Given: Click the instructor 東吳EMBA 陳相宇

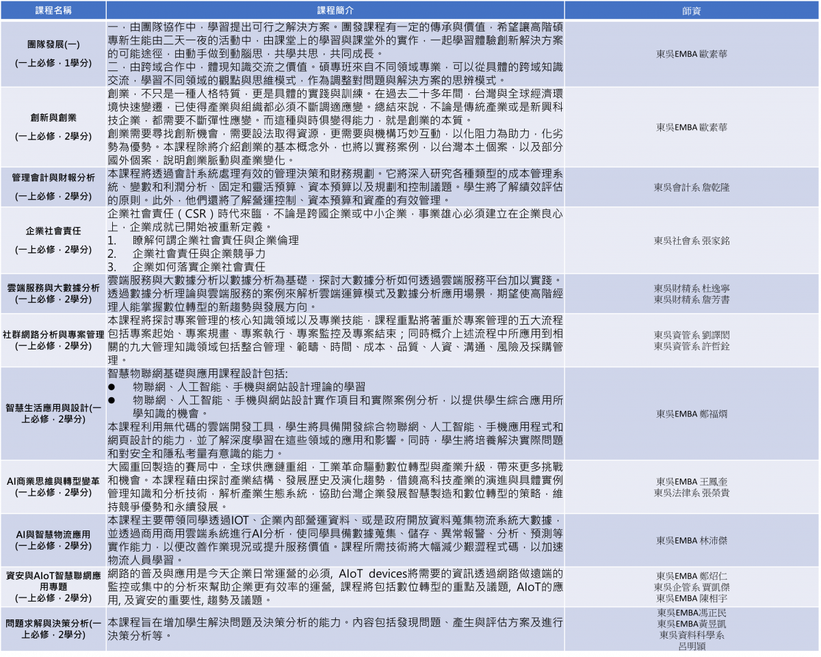Looking at the screenshot, I should tap(692, 598).
